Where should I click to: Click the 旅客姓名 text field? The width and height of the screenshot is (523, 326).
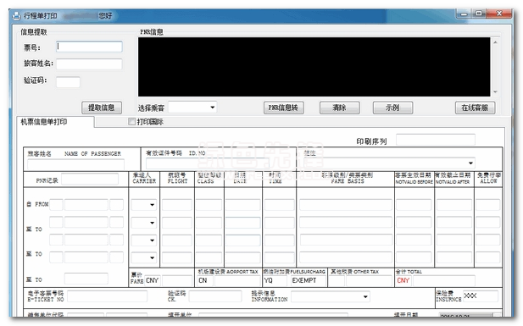click(x=89, y=64)
